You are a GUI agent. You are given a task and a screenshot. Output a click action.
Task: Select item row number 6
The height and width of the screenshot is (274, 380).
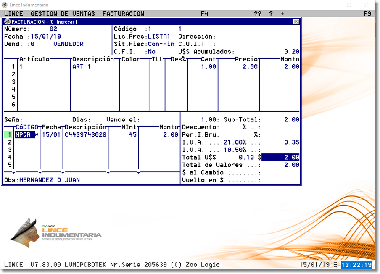point(13,104)
